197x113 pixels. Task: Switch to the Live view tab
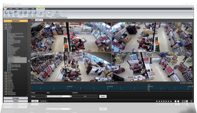click(x=32, y=20)
